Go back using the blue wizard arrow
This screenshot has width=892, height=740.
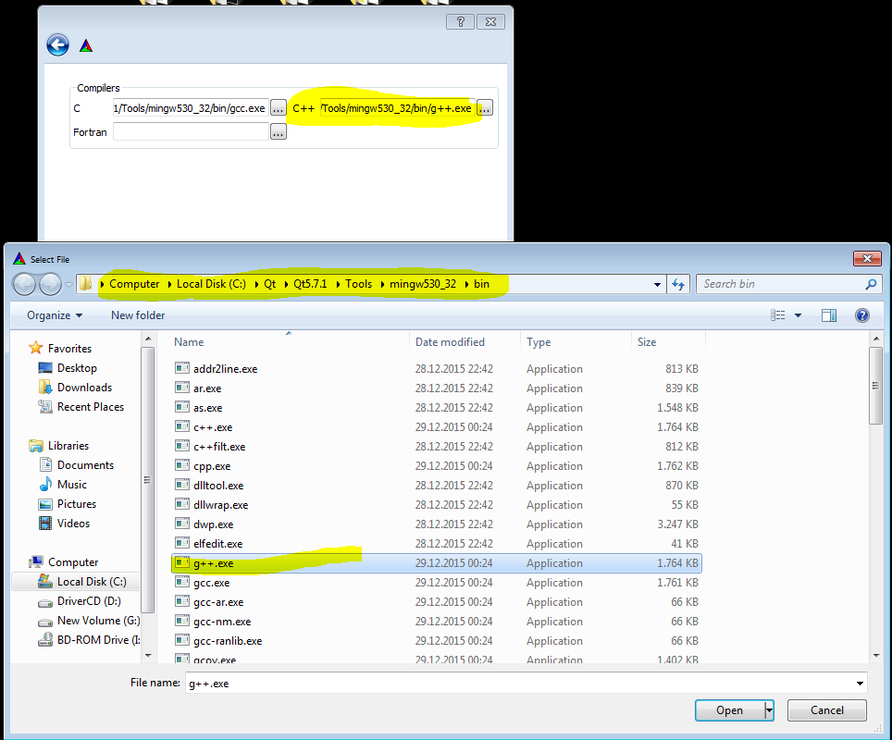click(57, 45)
